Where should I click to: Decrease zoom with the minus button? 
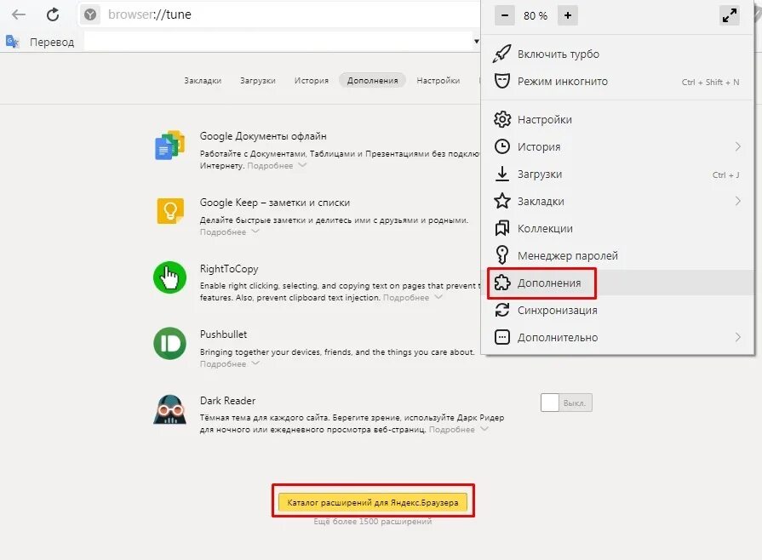[x=504, y=15]
